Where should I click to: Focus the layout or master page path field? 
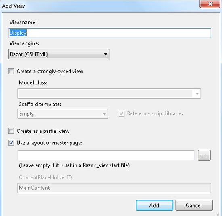click(106, 155)
